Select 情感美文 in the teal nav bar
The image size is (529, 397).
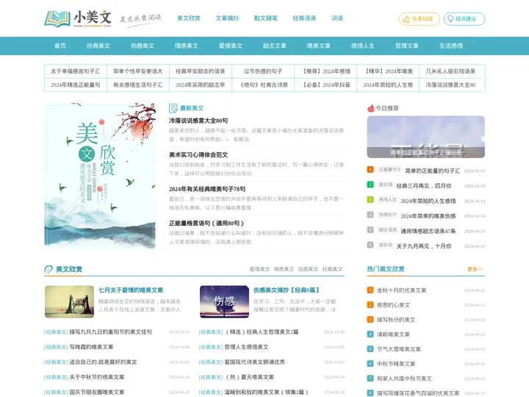187,46
